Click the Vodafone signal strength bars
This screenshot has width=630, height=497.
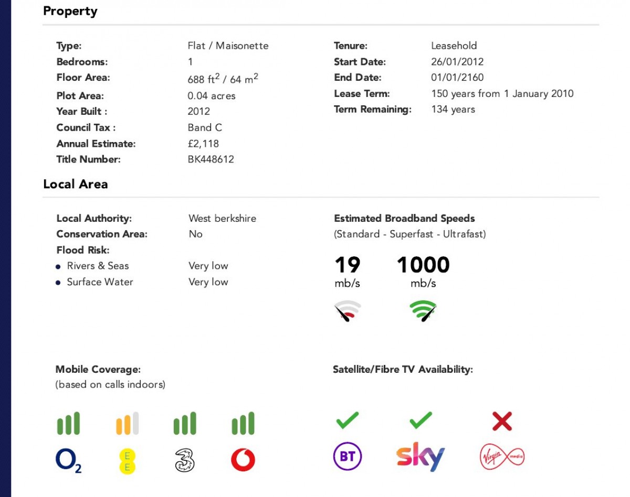(x=243, y=424)
